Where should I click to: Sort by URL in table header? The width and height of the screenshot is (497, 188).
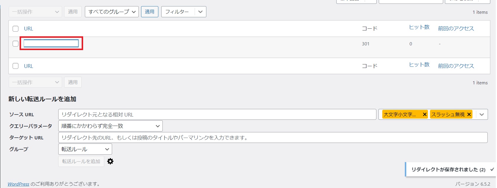(28, 29)
